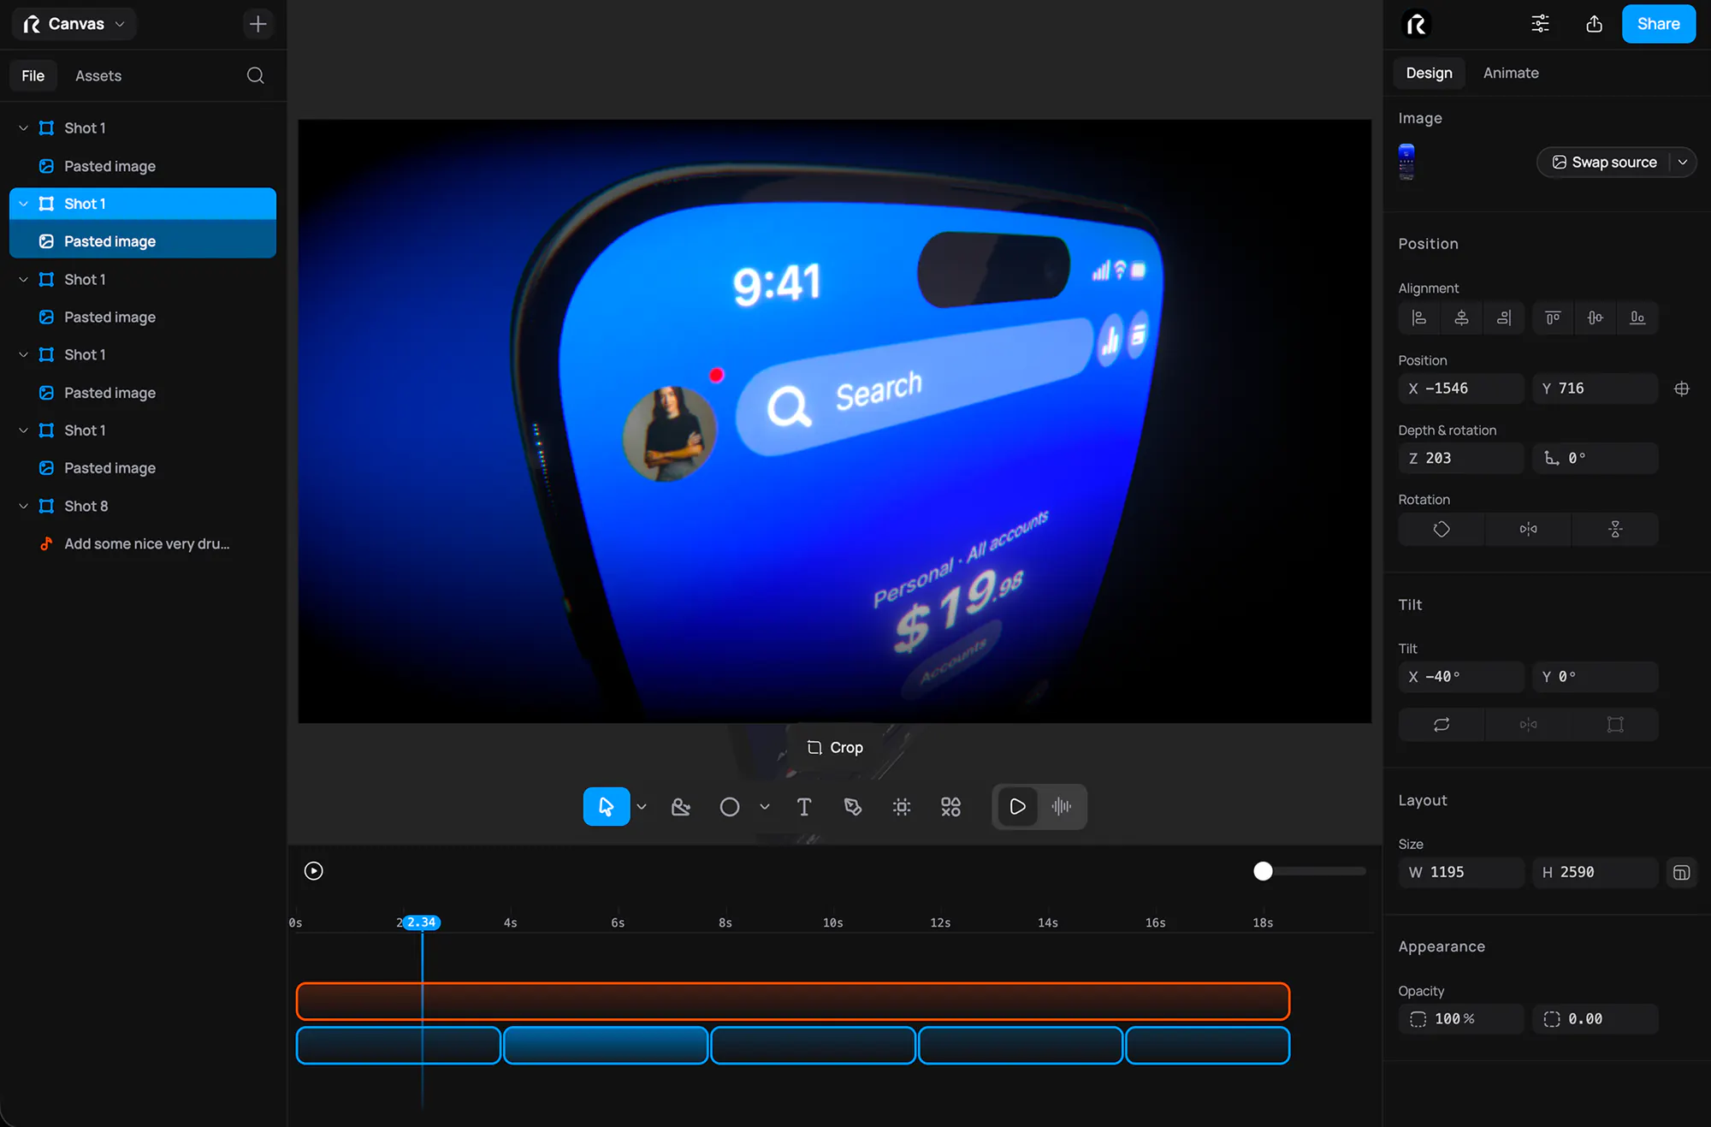Toggle the aspect ratio lock beside Size

click(x=1682, y=873)
